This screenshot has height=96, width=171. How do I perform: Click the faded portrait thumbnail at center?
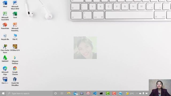pos(85,48)
